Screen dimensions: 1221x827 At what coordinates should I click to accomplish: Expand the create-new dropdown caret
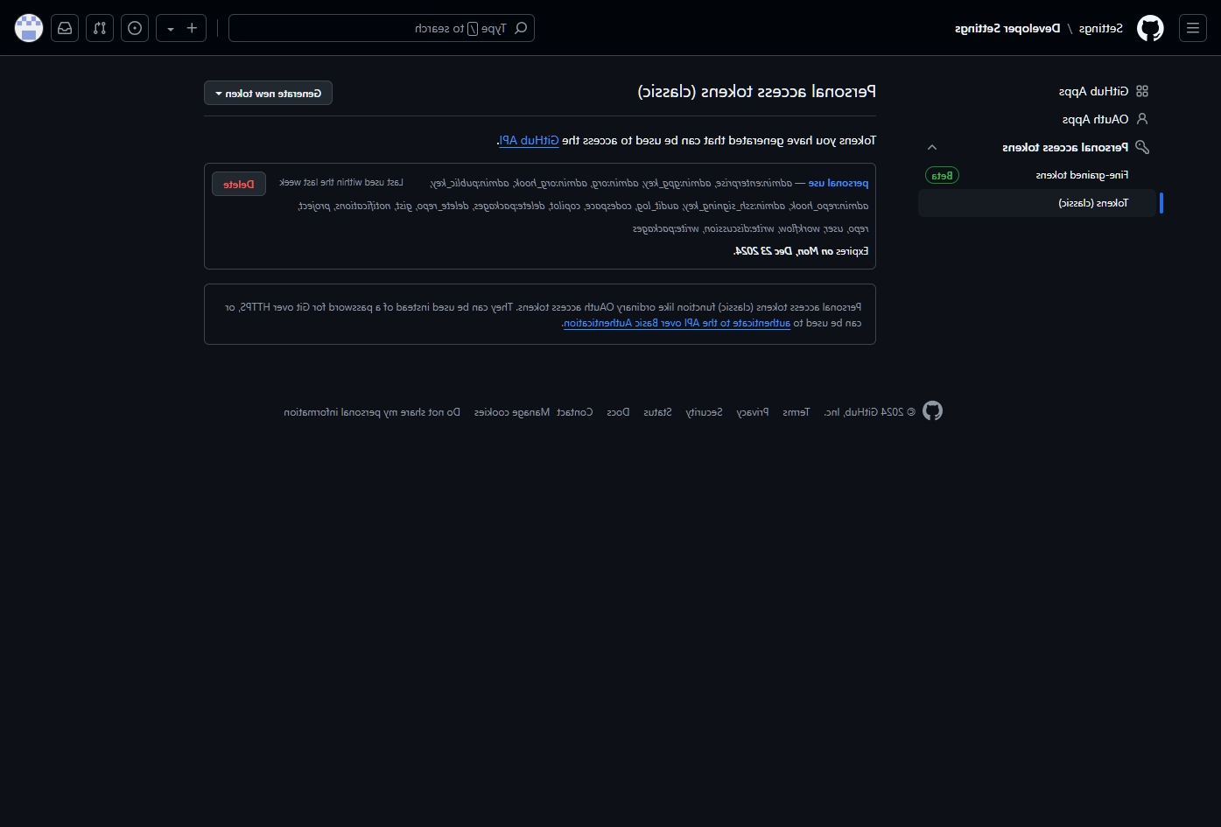[170, 28]
